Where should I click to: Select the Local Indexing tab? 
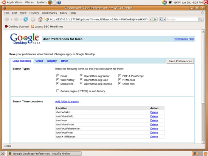tap(22, 61)
